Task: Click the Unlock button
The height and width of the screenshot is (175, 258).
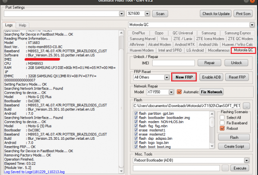Action: [x=236, y=63]
